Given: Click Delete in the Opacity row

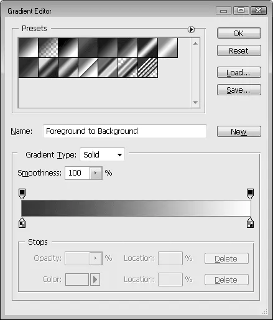Looking at the screenshot, I should (x=226, y=258).
